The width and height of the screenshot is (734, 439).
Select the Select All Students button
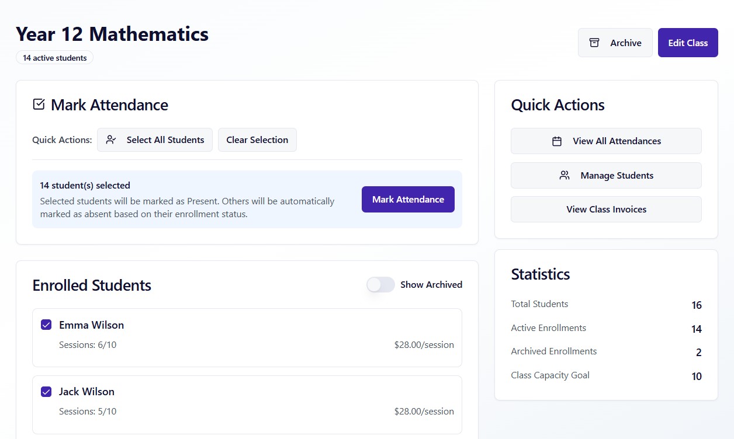point(155,140)
